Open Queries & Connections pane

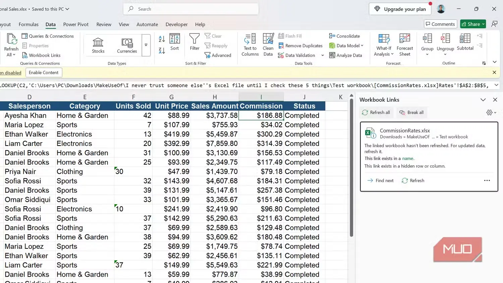(x=48, y=36)
